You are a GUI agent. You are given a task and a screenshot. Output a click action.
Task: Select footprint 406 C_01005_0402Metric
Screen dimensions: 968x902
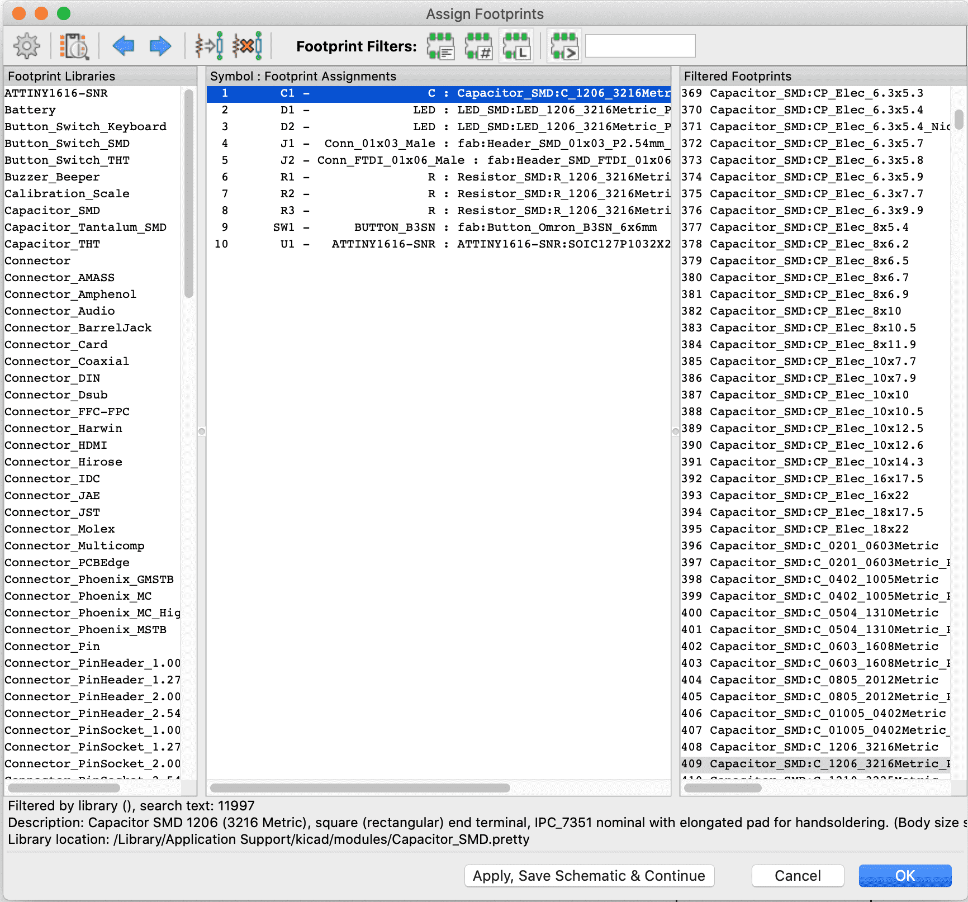pyautogui.click(x=815, y=713)
